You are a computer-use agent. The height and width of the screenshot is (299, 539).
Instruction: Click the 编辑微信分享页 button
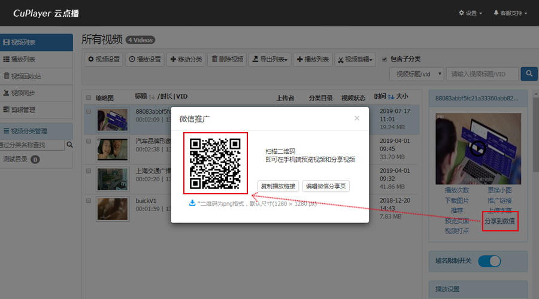326,186
